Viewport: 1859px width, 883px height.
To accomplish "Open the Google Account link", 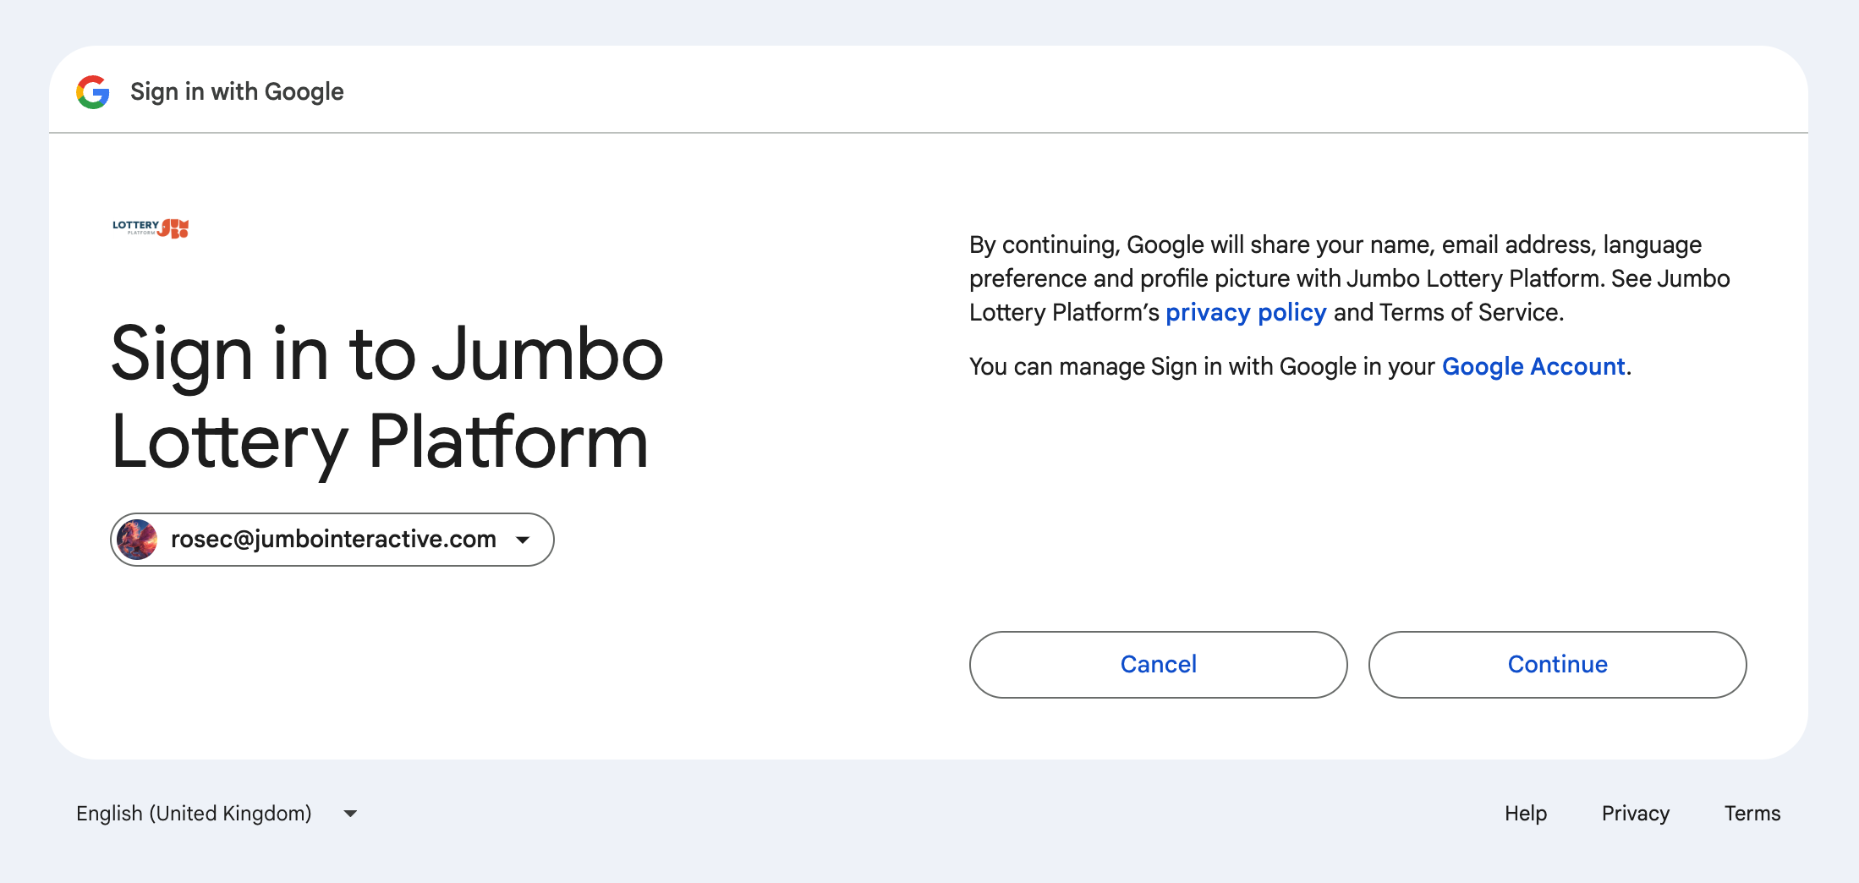I will (1533, 367).
